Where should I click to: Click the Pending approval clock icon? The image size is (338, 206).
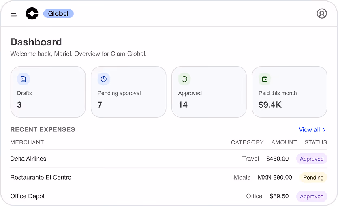tap(104, 79)
